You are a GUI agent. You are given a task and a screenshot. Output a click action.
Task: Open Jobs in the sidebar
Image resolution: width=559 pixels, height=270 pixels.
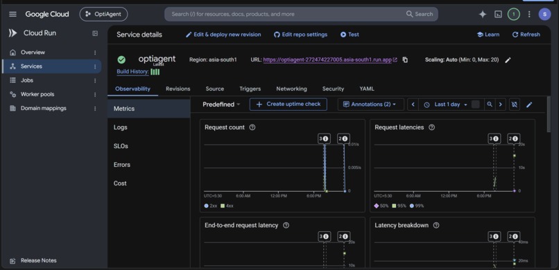coord(27,80)
